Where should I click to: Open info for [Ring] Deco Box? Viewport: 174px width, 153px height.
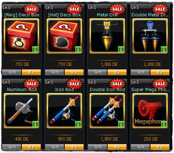point(35,49)
